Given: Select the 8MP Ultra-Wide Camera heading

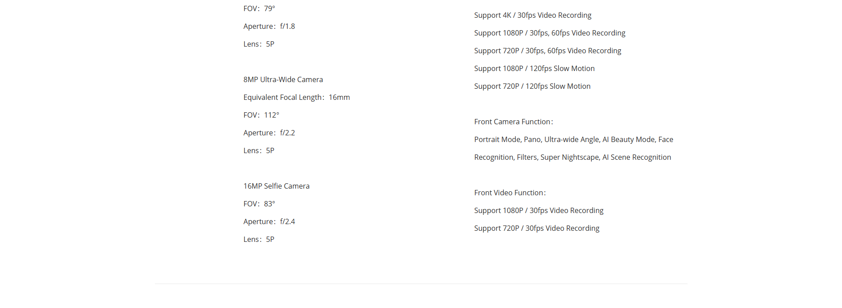Looking at the screenshot, I should (283, 79).
